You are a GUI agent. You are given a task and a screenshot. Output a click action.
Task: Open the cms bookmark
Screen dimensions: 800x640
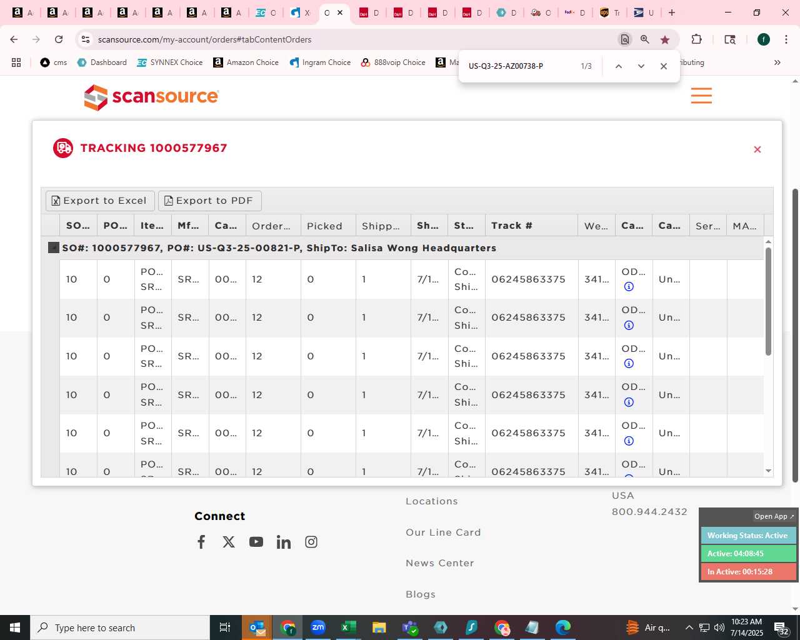click(54, 62)
